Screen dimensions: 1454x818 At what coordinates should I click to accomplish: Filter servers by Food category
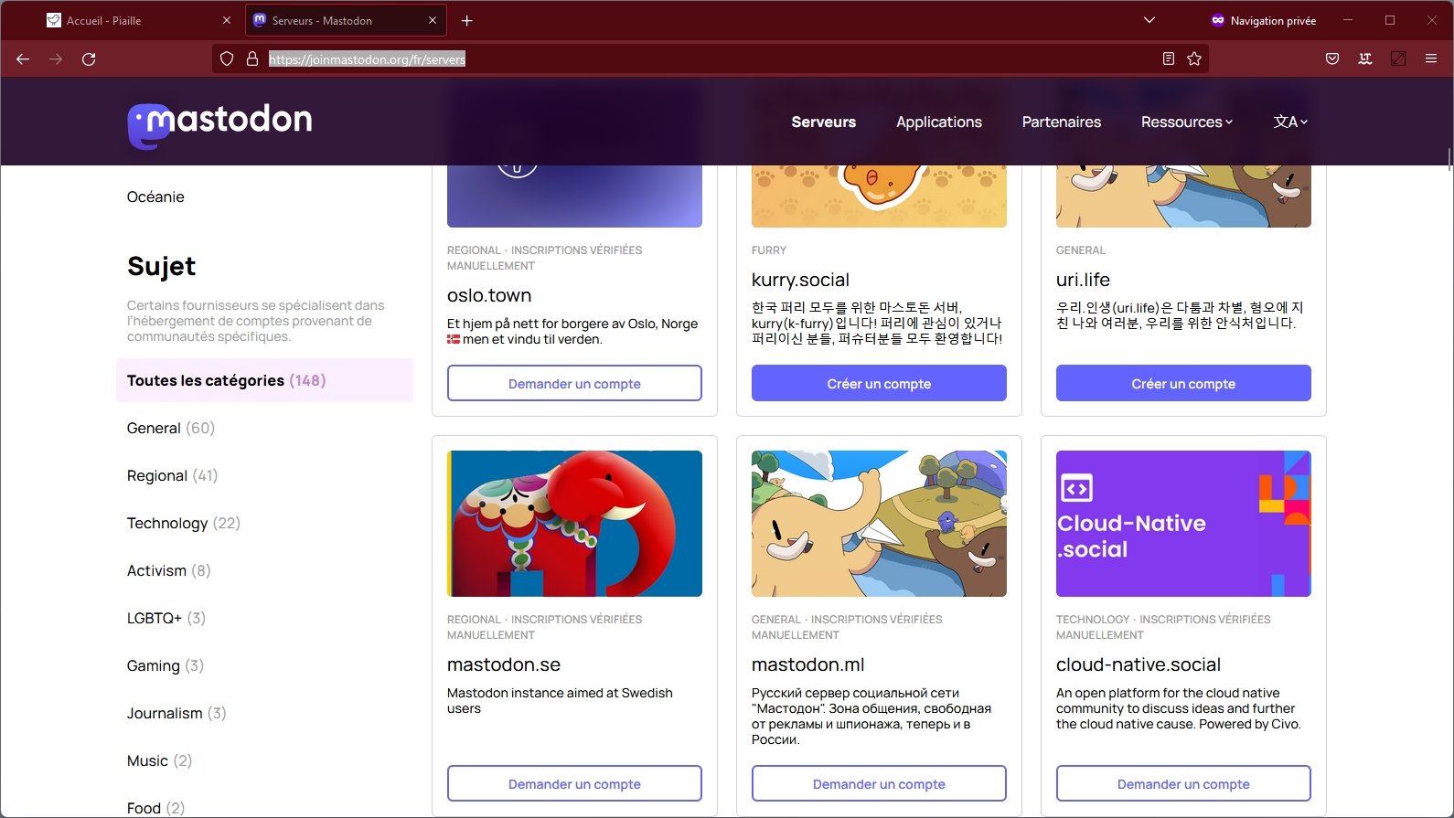click(156, 808)
